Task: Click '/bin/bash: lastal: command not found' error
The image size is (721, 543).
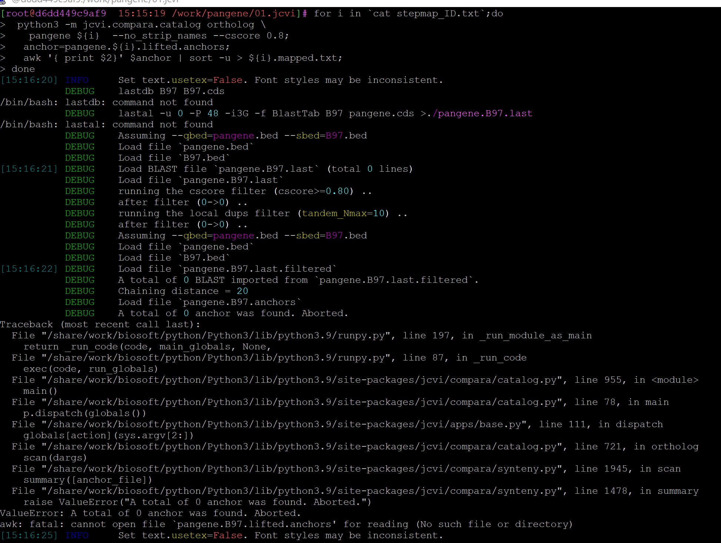Action: pyautogui.click(x=107, y=125)
